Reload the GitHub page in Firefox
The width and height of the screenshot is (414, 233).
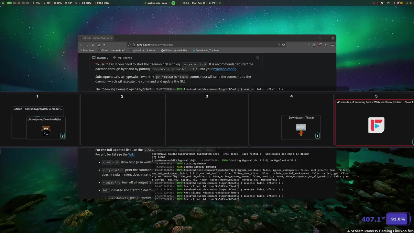pyautogui.click(x=93, y=45)
